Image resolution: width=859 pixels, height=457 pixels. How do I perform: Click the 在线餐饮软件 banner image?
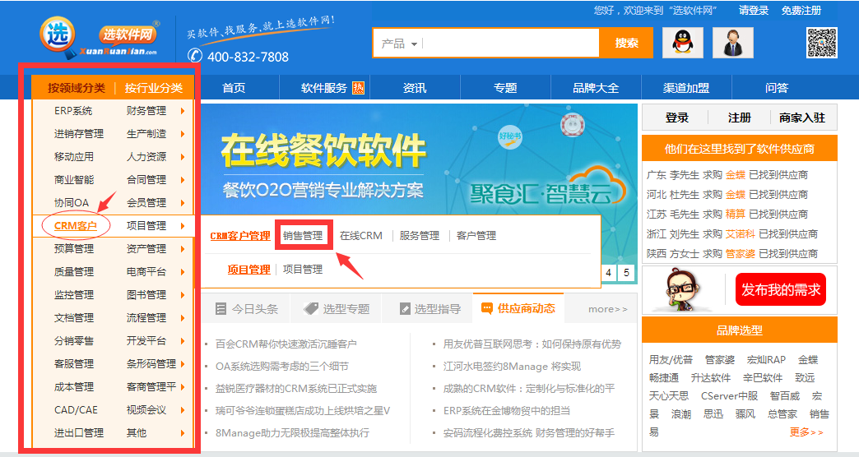[x=419, y=159]
